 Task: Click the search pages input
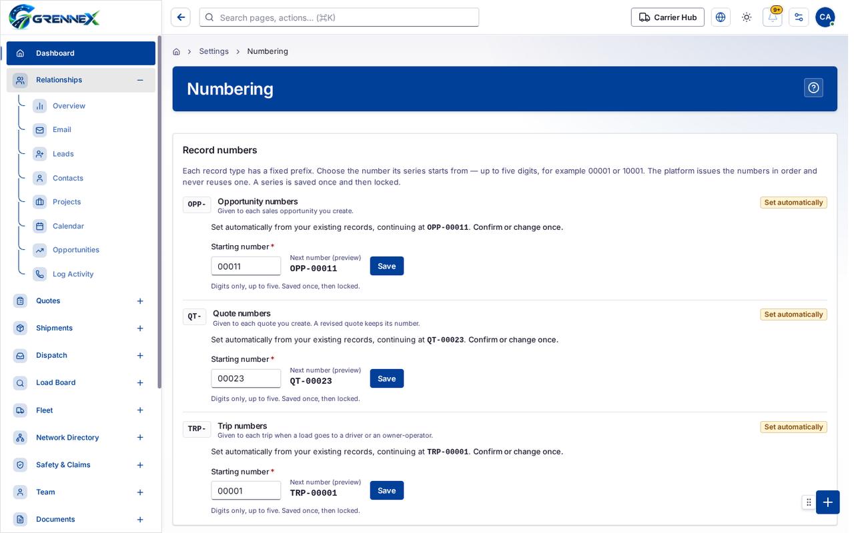pyautogui.click(x=339, y=17)
